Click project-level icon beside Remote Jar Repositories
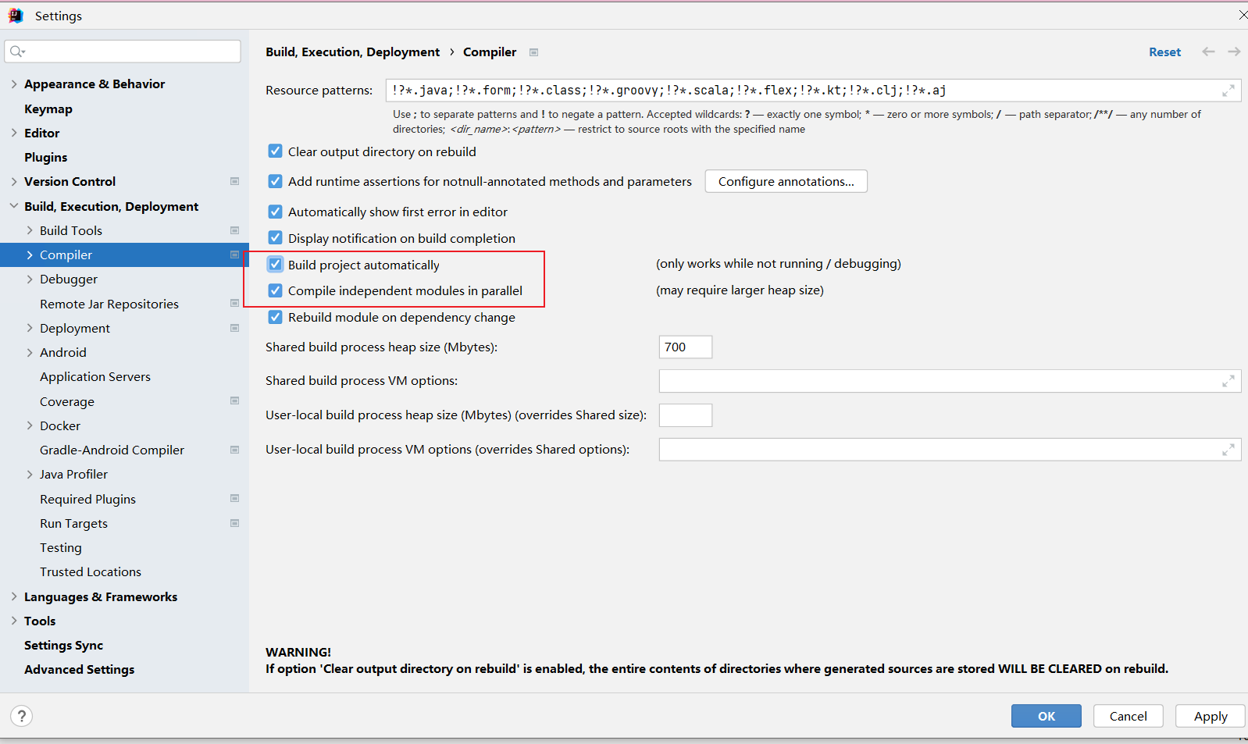 (x=234, y=304)
